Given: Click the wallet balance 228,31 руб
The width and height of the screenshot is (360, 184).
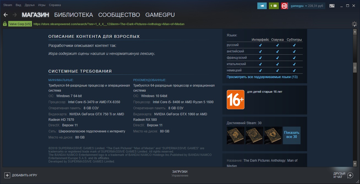Looking at the screenshot, I should (x=316, y=6).
